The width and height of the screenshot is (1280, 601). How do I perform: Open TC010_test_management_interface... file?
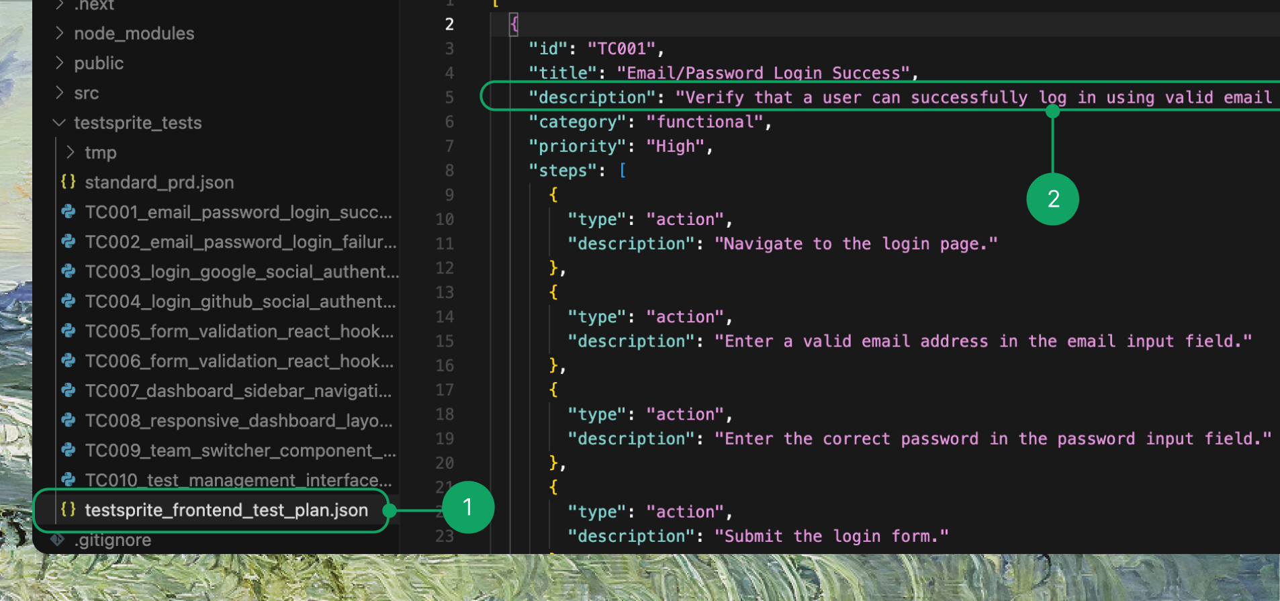(238, 479)
